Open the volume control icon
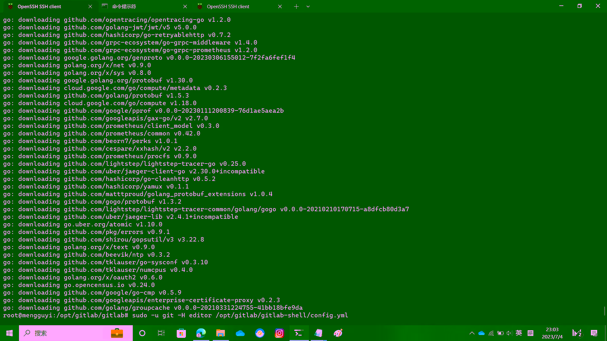 (509, 333)
